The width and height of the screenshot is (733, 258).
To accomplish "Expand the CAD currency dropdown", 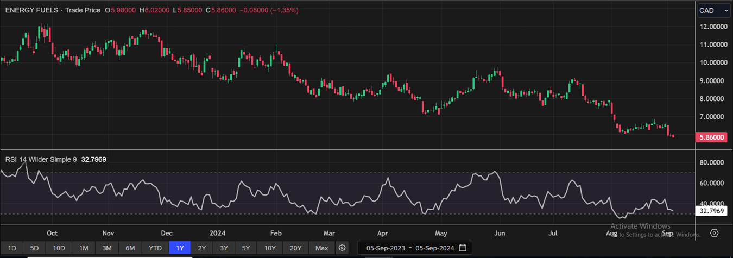I will [713, 10].
